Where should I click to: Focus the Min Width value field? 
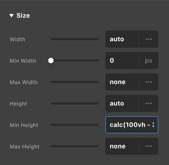(x=122, y=61)
